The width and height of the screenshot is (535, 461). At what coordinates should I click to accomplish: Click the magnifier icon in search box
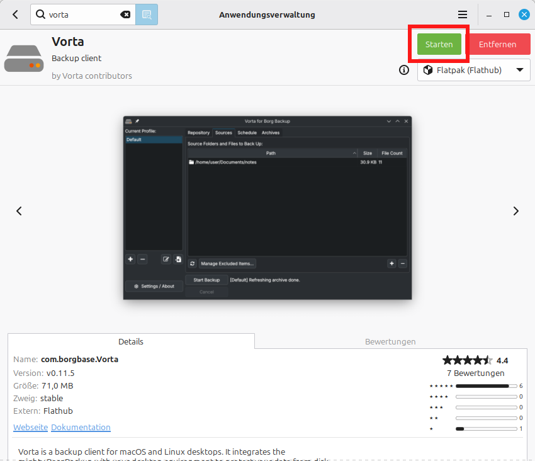(x=41, y=14)
